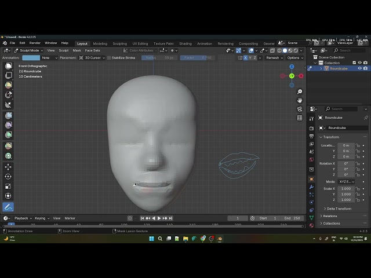Click the annotation color swatch
This screenshot has height=278, width=371.
click(31, 58)
